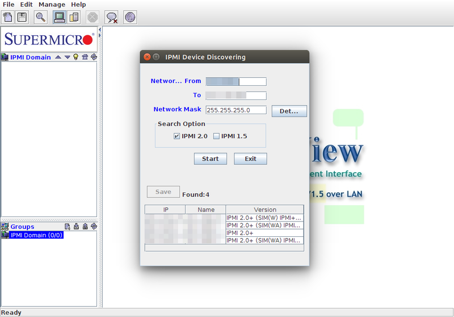Click the Network Mask field 255.255.255.0
454x317 pixels.
pyautogui.click(x=236, y=110)
